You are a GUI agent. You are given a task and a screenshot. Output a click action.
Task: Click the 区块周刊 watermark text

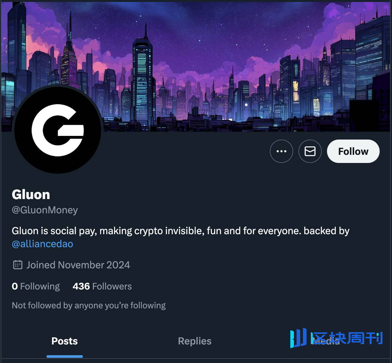[347, 338]
